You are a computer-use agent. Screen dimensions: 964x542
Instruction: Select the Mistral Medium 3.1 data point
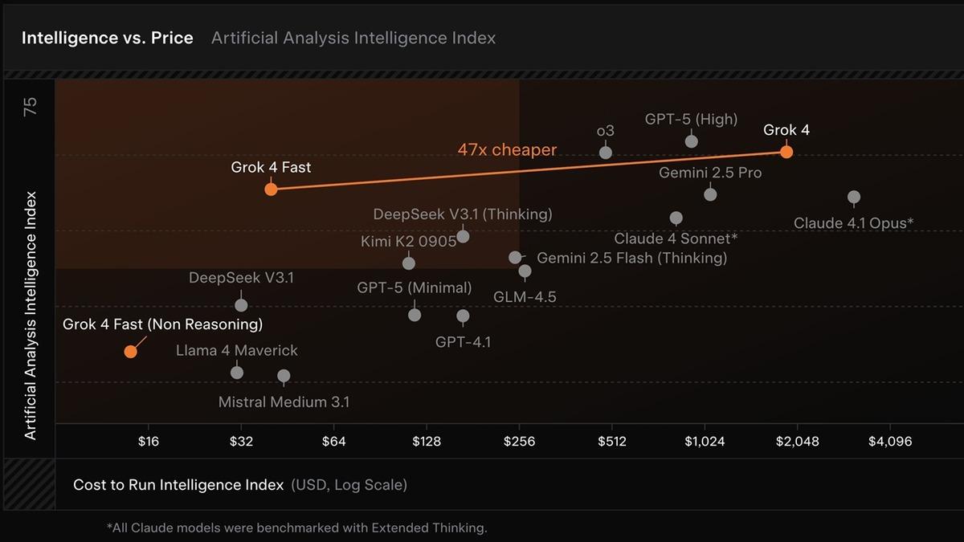pyautogui.click(x=284, y=376)
